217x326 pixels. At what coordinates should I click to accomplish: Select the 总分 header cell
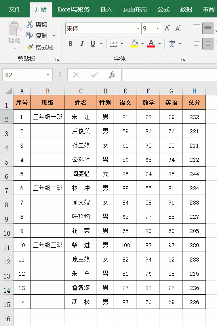pyautogui.click(x=194, y=102)
